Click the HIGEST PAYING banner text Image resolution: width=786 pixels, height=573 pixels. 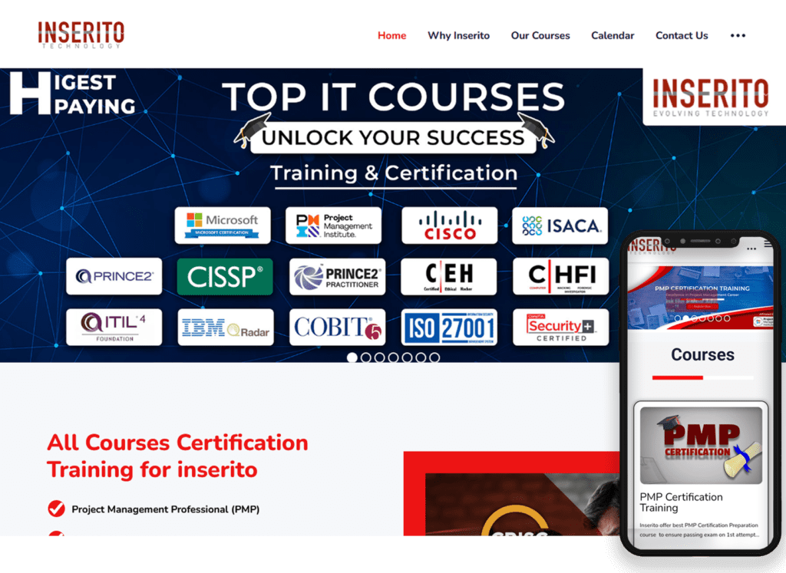coord(73,94)
